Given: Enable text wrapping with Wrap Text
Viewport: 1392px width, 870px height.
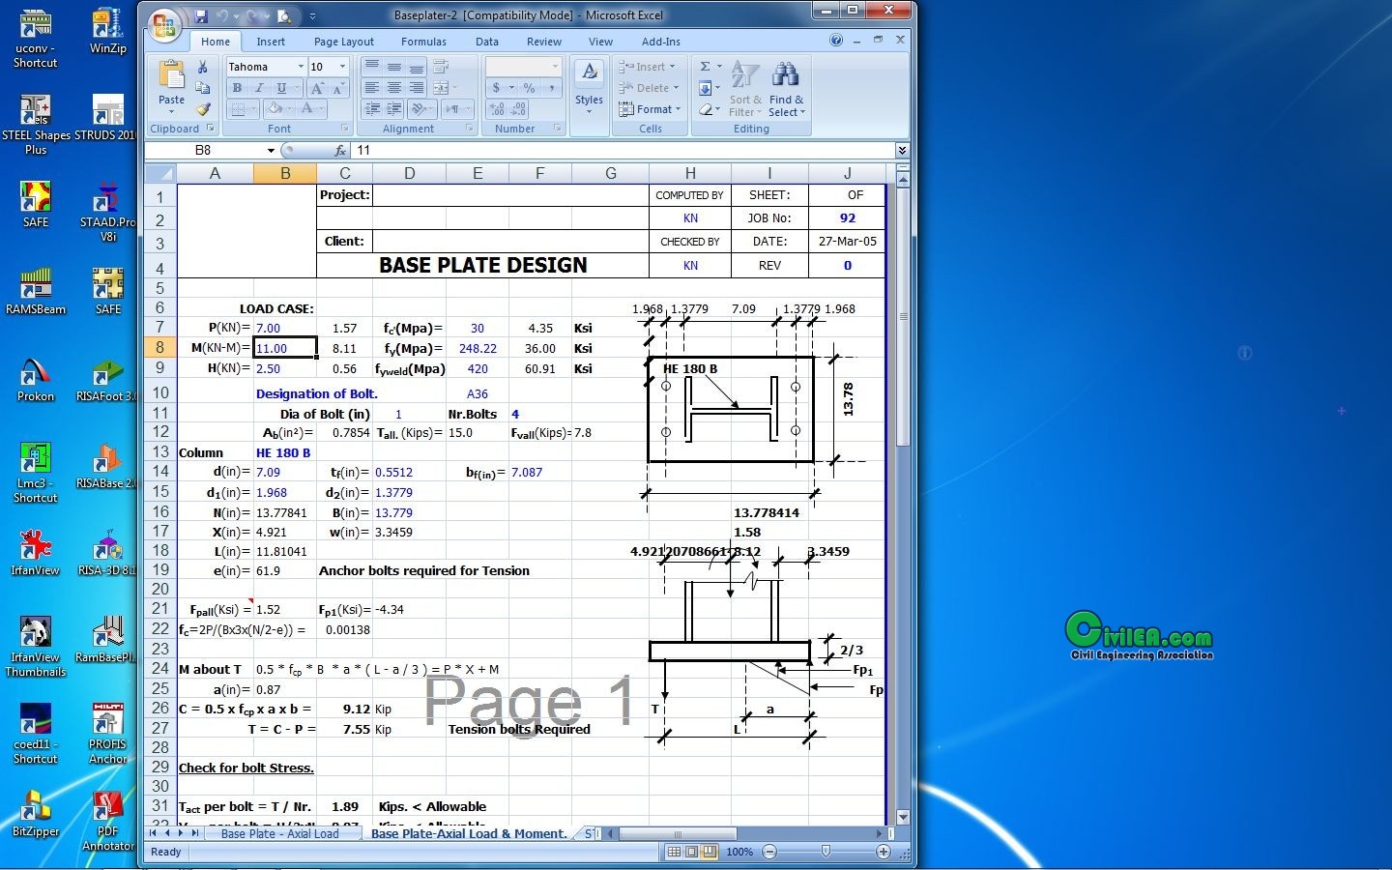Looking at the screenshot, I should click(440, 67).
